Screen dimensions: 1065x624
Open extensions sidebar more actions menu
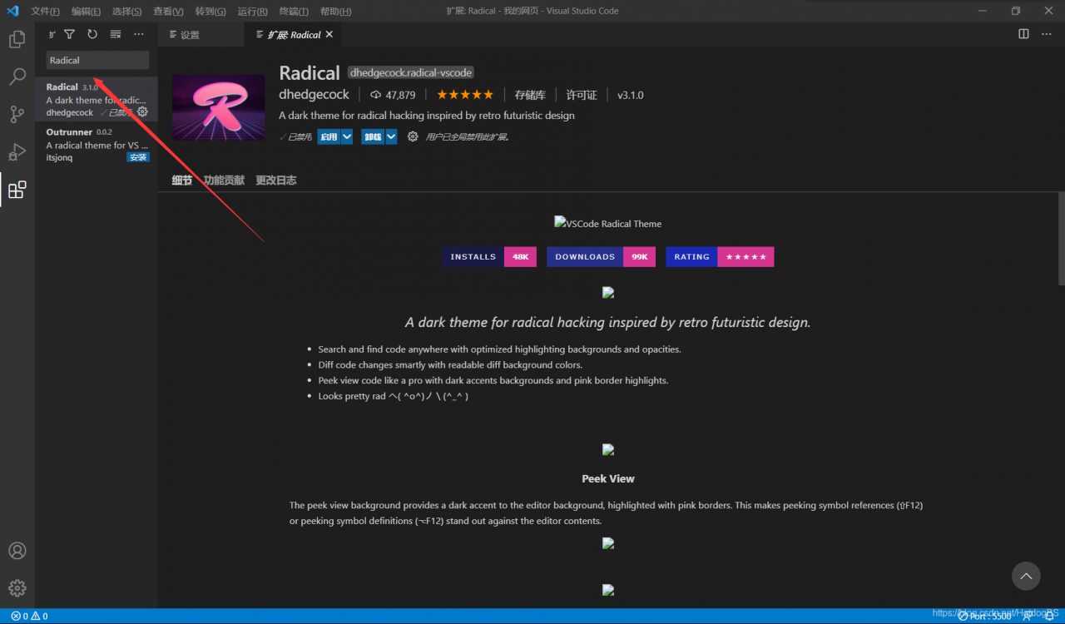click(x=139, y=34)
